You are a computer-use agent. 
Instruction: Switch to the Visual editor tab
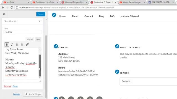coord(30,40)
